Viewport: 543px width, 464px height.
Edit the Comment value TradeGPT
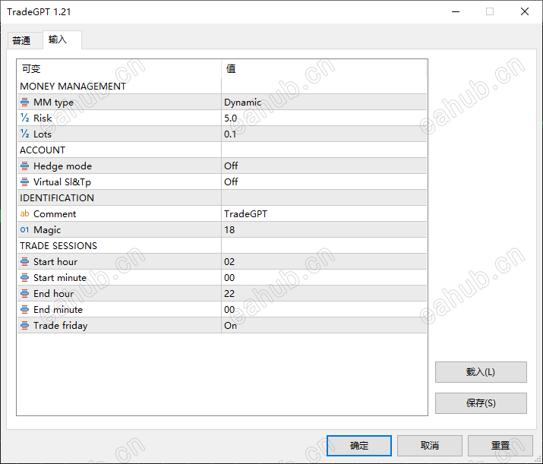coord(324,213)
